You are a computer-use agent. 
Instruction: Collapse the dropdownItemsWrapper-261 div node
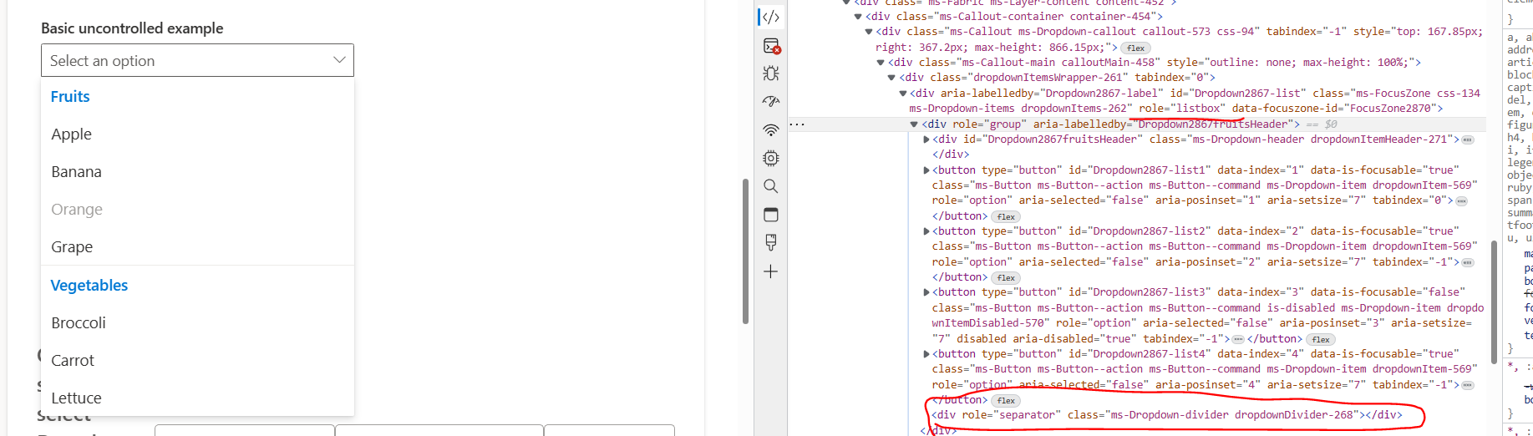click(891, 78)
